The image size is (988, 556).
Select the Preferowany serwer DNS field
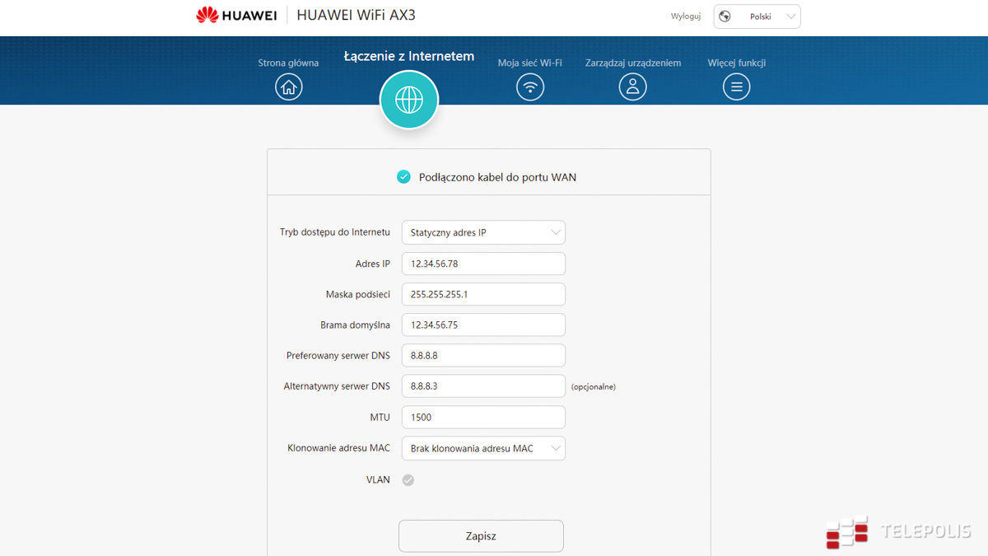tap(483, 356)
